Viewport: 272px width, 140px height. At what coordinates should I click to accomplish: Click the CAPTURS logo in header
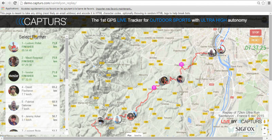click(41, 21)
